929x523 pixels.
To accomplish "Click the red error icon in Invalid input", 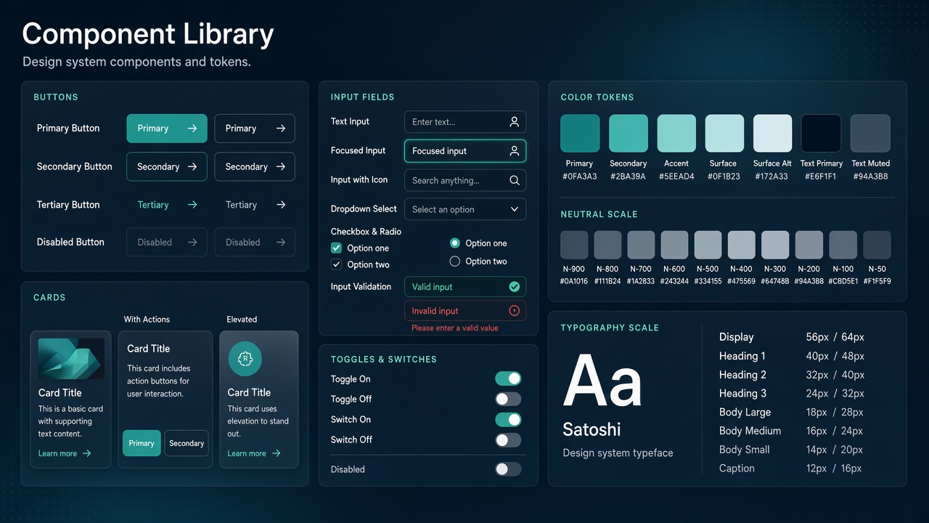I will coord(515,311).
